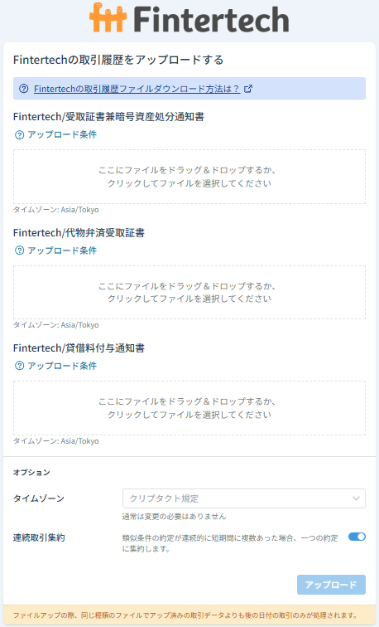Image resolution: width=379 pixels, height=627 pixels.
Task: Click the question icon under 貸借料付与通知書
Action: point(20,366)
